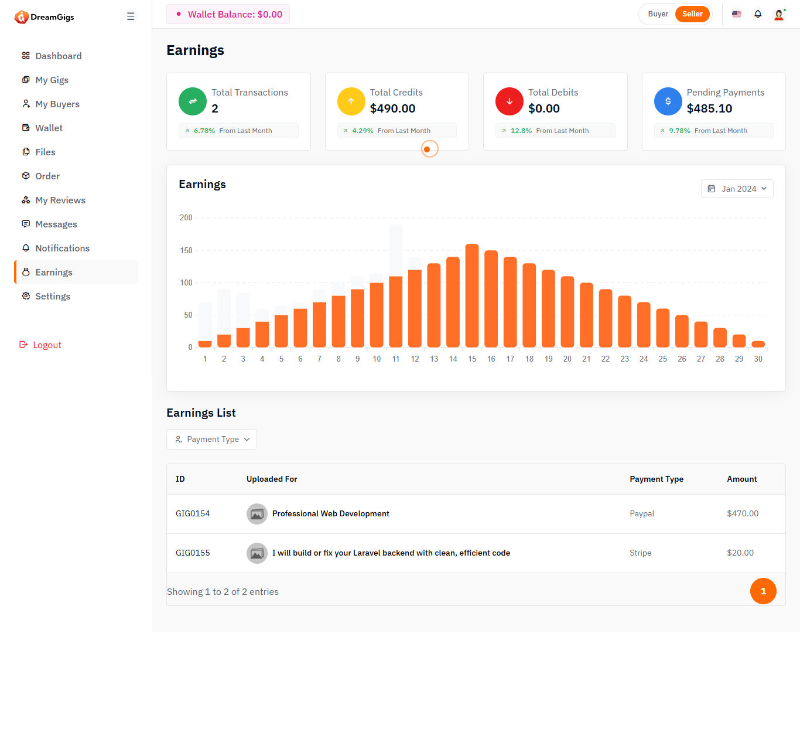Image resolution: width=800 pixels, height=749 pixels.
Task: Click the blue Pending Payments dollar icon
Action: point(668,101)
